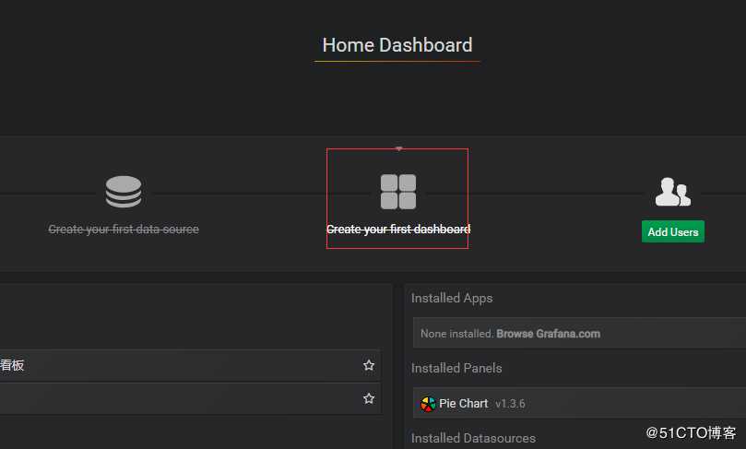This screenshot has width=746, height=449.
Task: Click the Installed Panels heading
Action: tap(456, 368)
